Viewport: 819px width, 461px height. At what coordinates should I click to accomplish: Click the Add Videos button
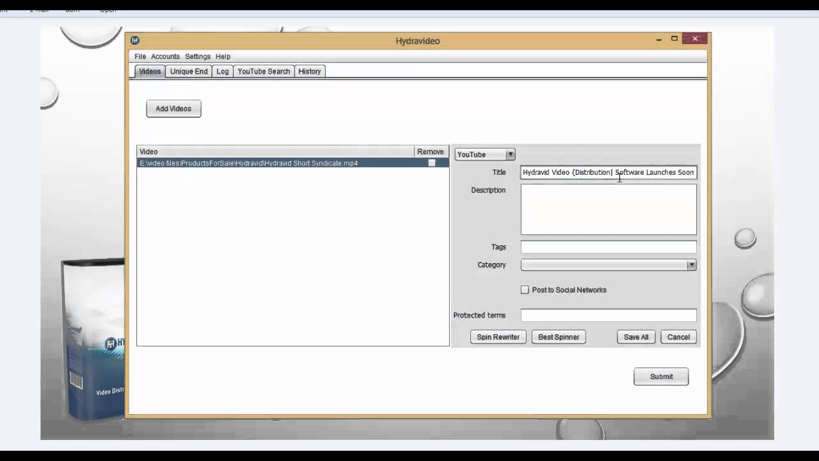[x=173, y=109]
